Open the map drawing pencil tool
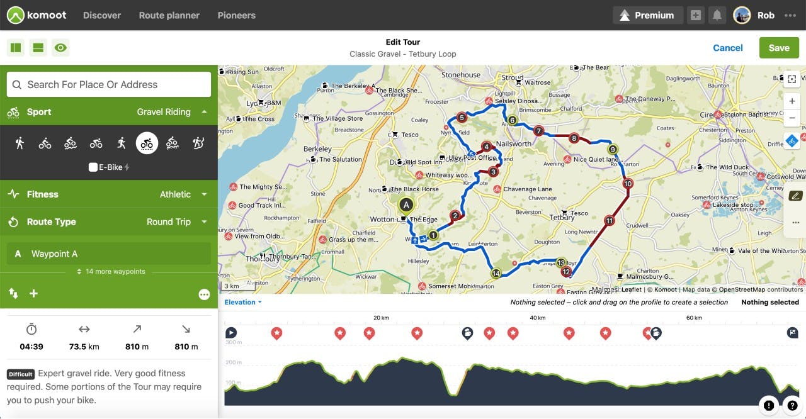The height and width of the screenshot is (419, 806). 795,196
